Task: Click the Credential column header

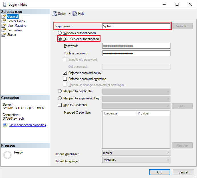Action: click(x=119, y=113)
